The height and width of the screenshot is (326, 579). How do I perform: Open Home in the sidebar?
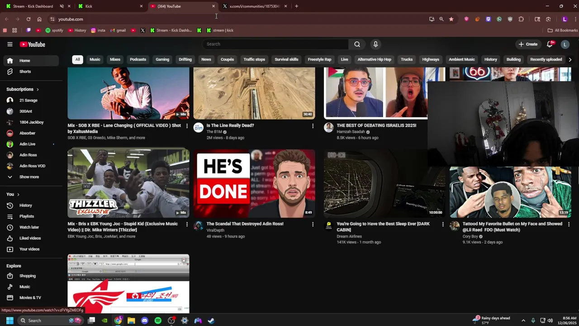[x=31, y=61]
